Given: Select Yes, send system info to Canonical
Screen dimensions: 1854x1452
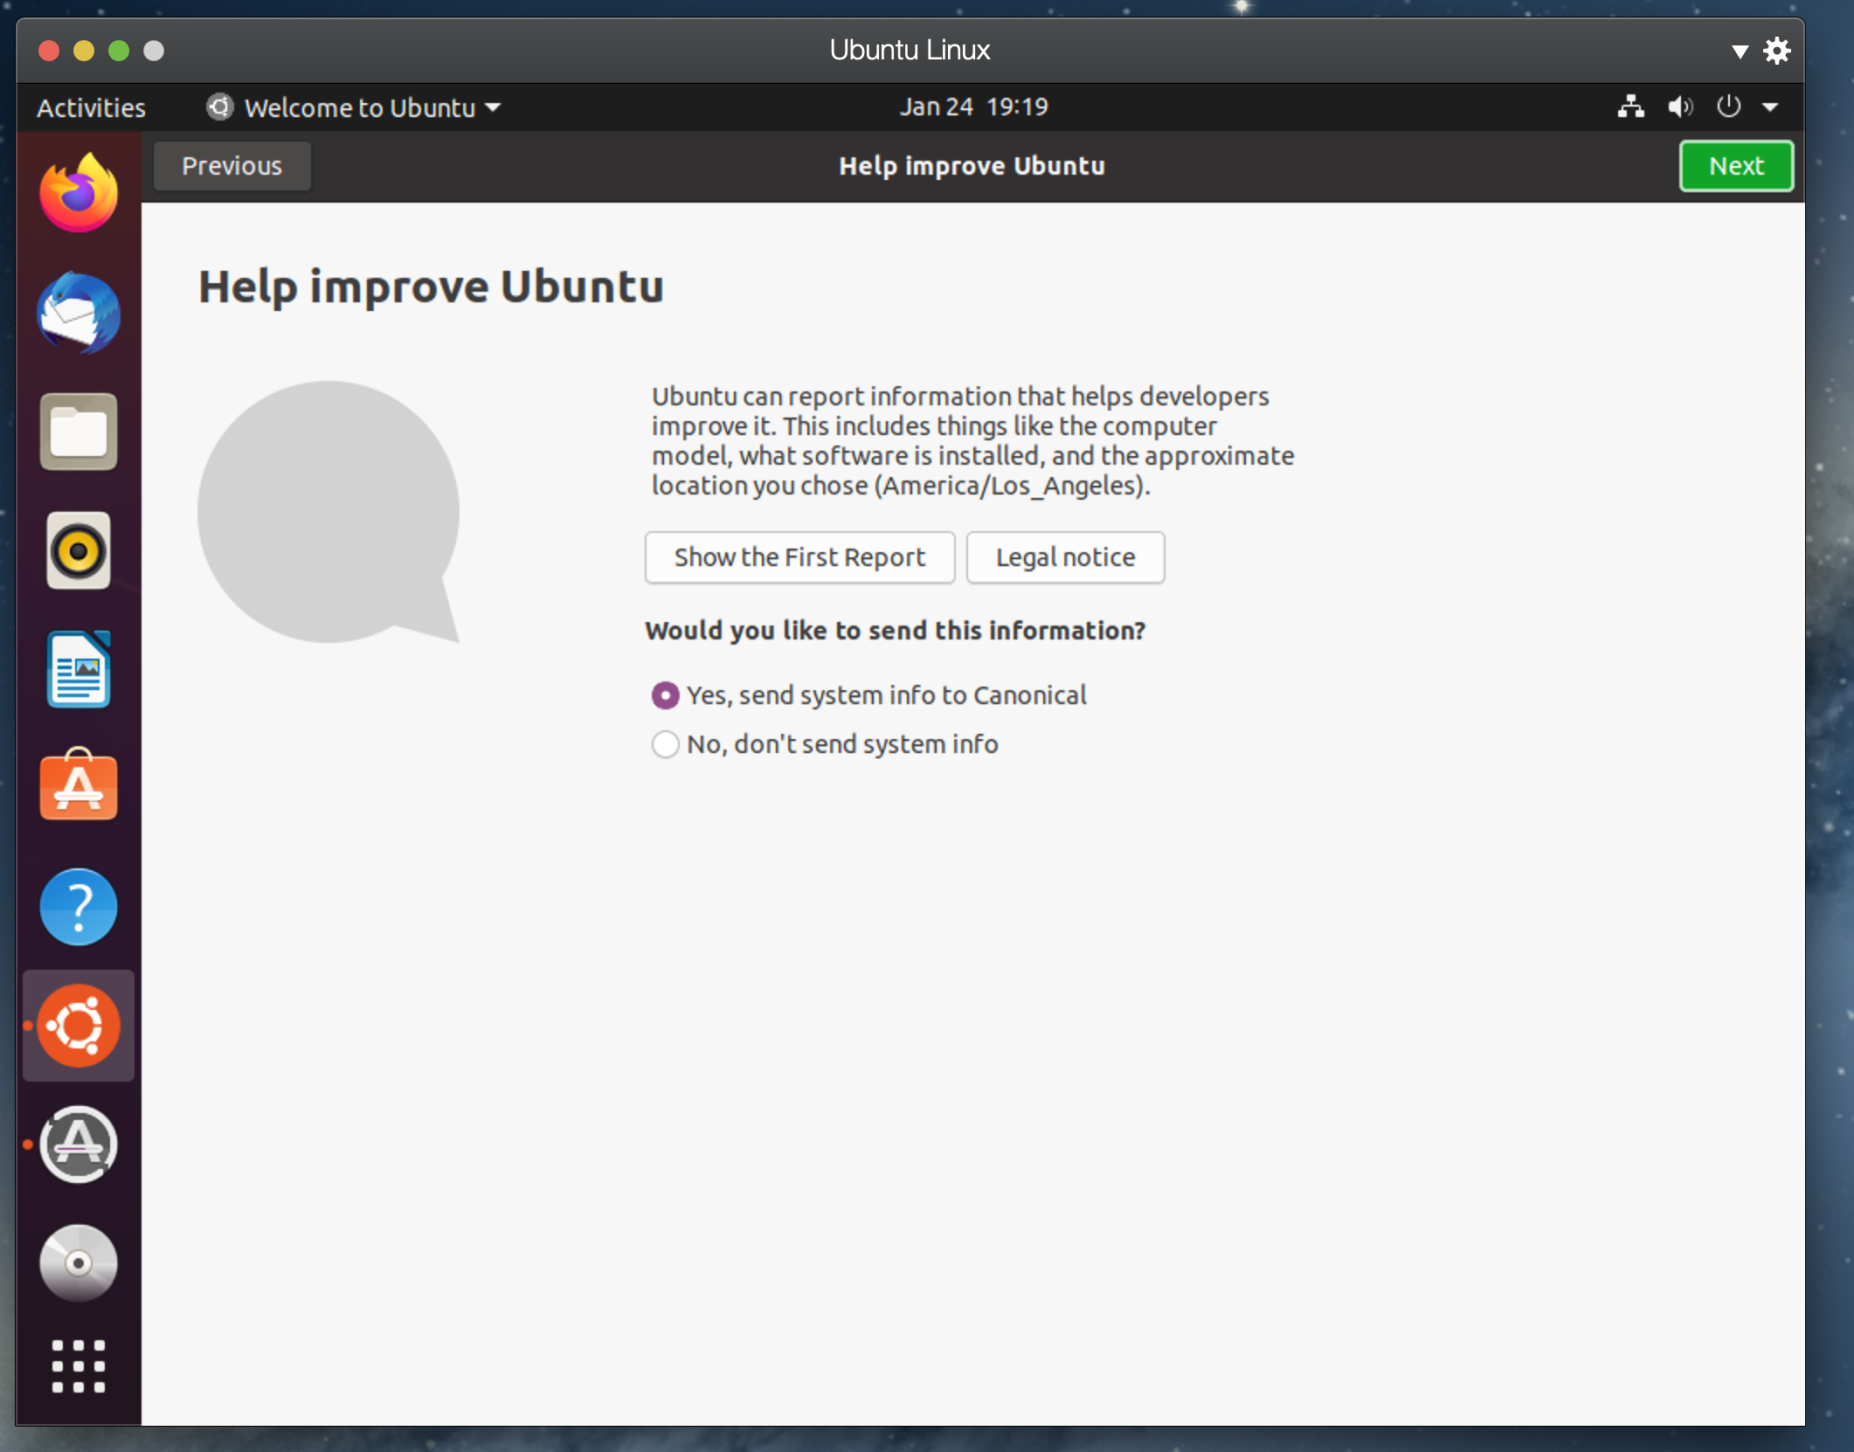Looking at the screenshot, I should click(666, 695).
